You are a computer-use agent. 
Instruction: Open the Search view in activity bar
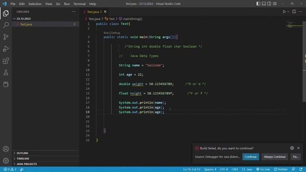pyautogui.click(x=6, y=25)
